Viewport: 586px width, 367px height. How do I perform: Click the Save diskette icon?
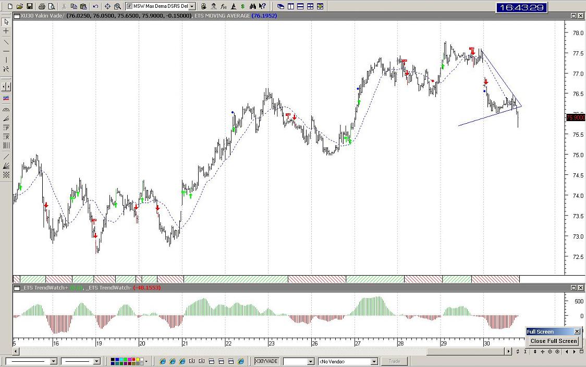(x=30, y=6)
